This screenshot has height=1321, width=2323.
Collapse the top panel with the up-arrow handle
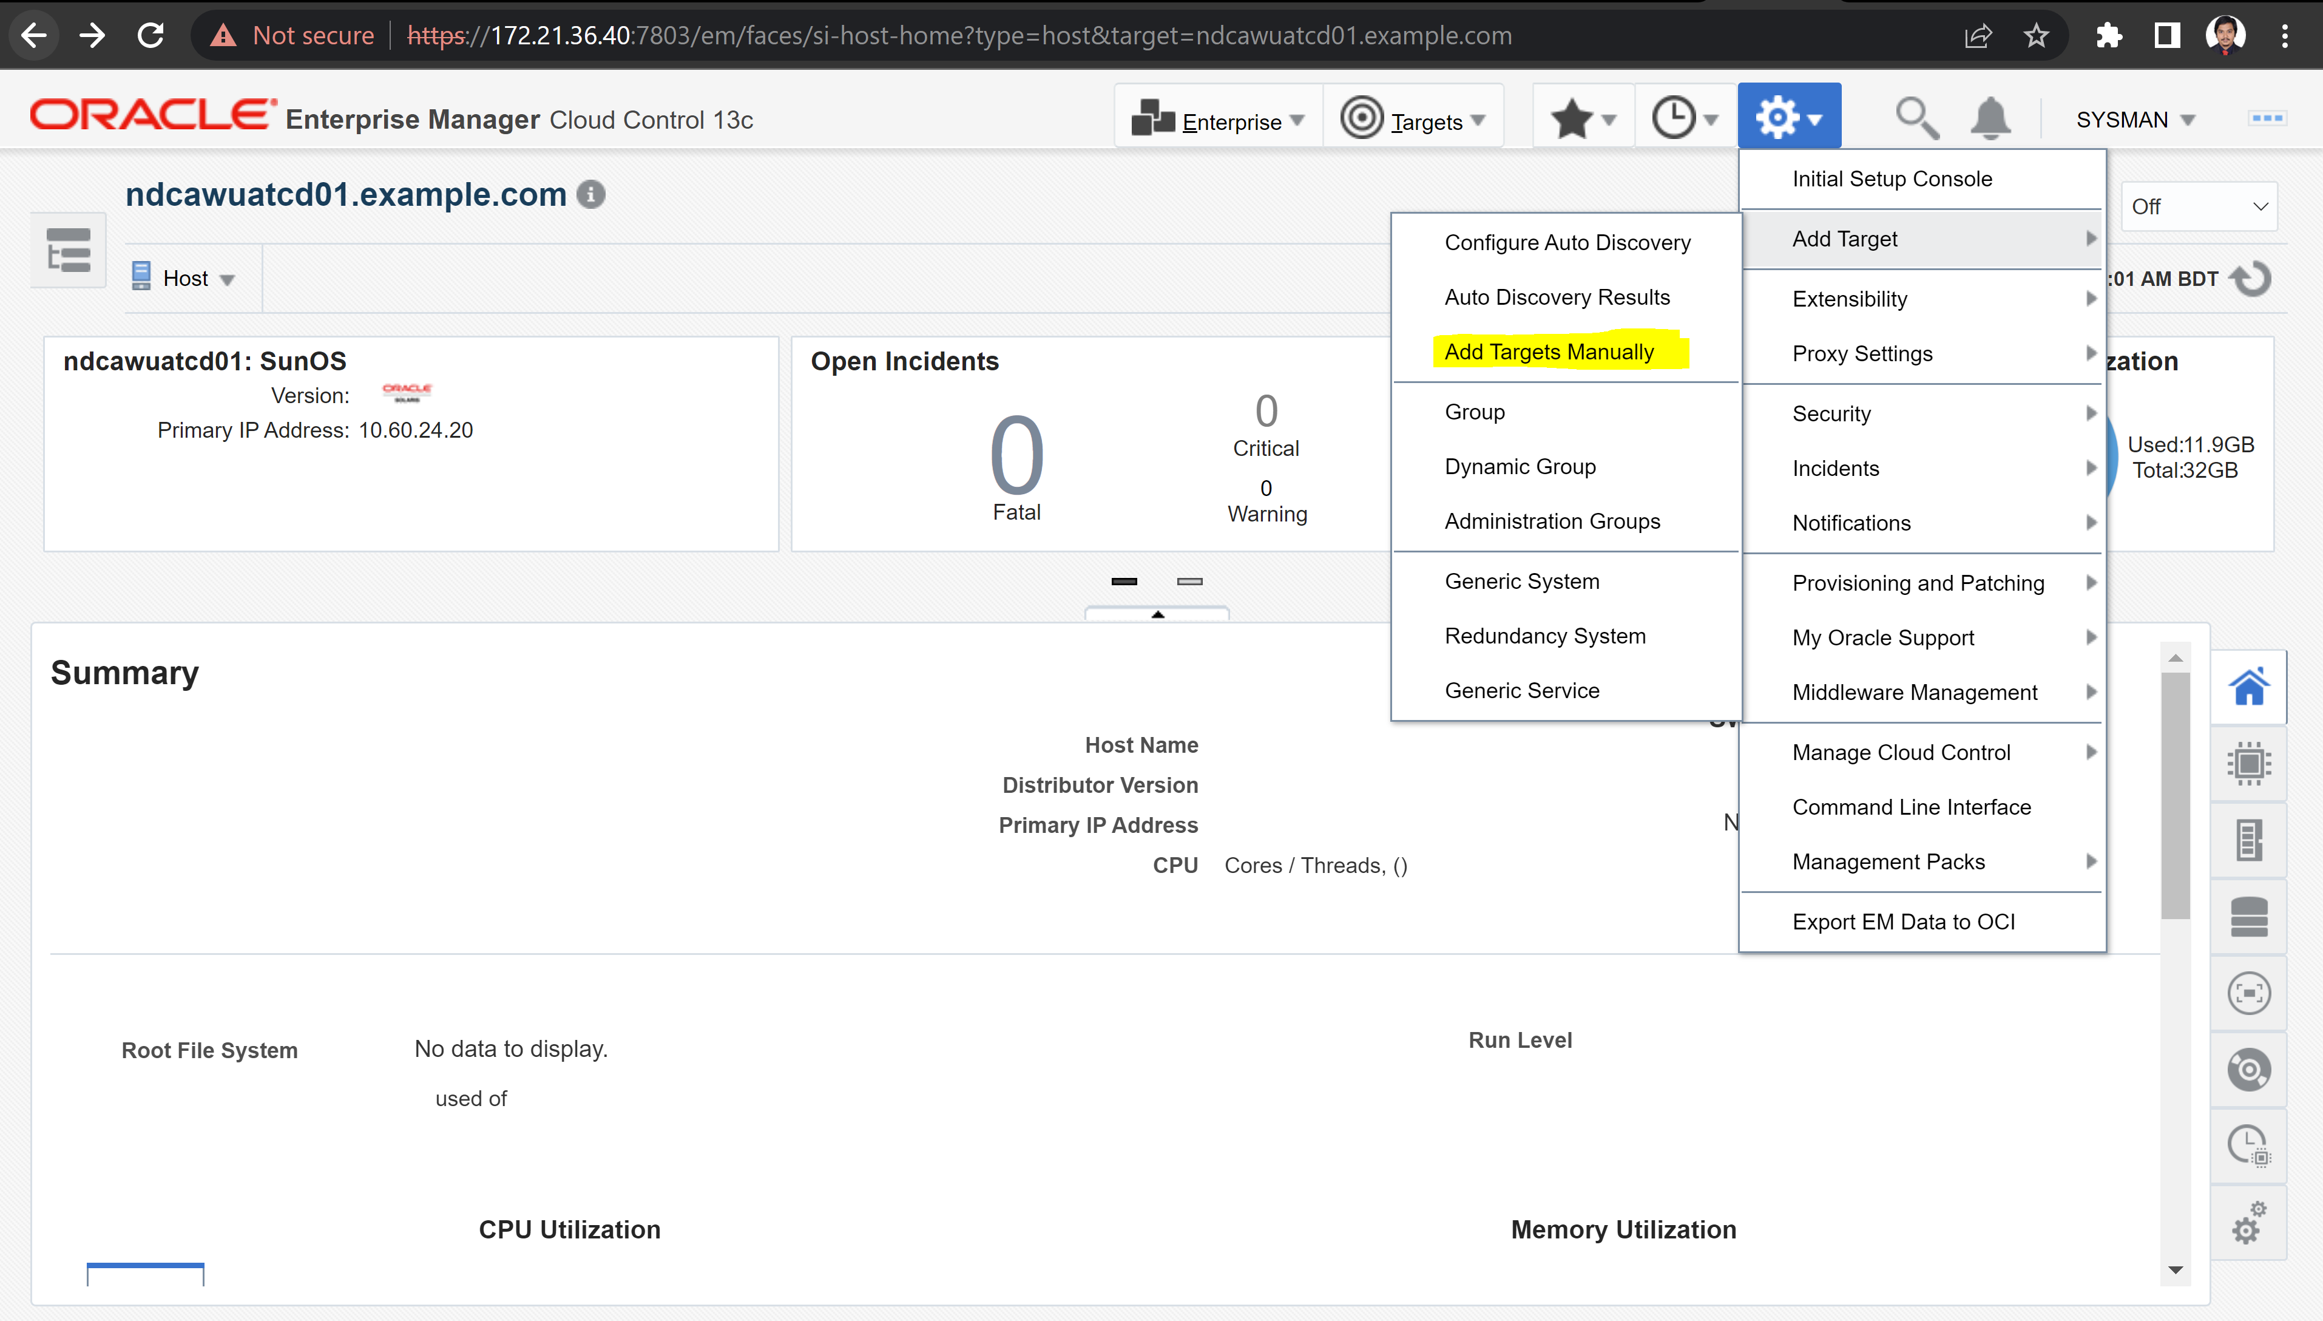coord(1157,614)
